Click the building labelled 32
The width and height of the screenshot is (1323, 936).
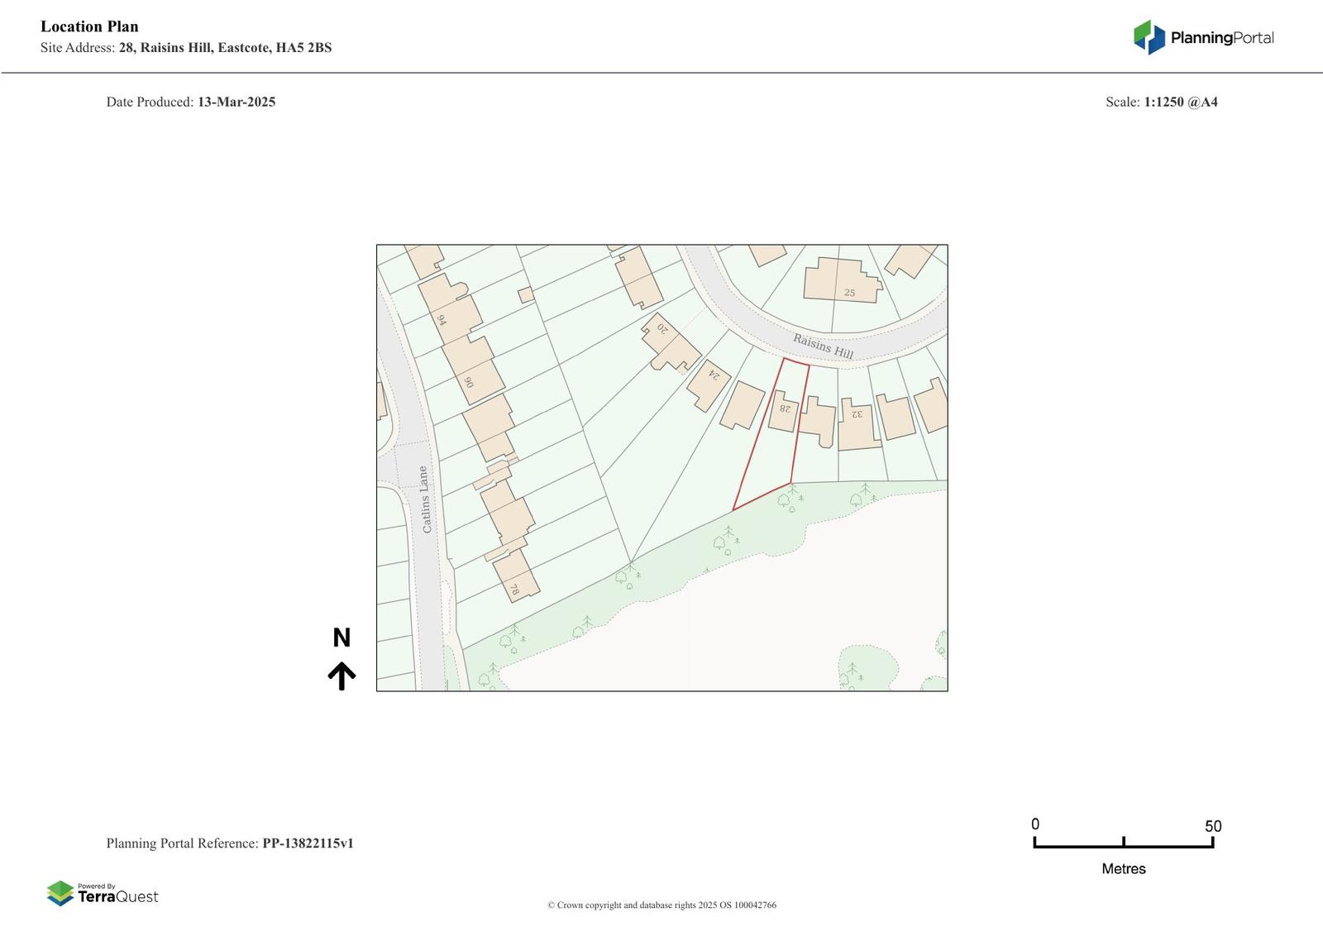857,425
